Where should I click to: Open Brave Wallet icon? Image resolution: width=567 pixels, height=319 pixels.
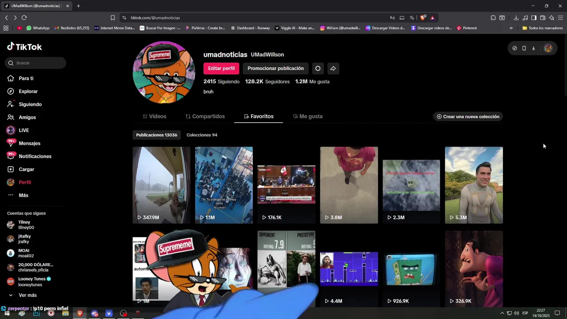click(543, 18)
